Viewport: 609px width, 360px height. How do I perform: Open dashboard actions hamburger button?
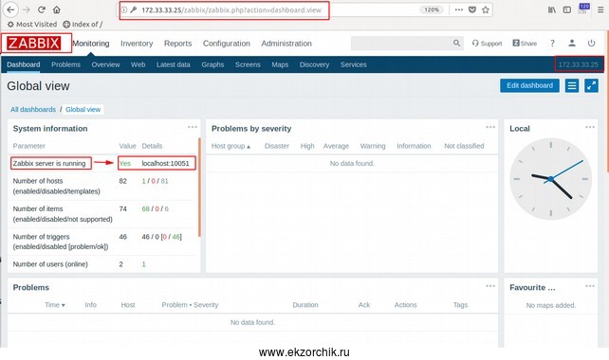point(572,85)
